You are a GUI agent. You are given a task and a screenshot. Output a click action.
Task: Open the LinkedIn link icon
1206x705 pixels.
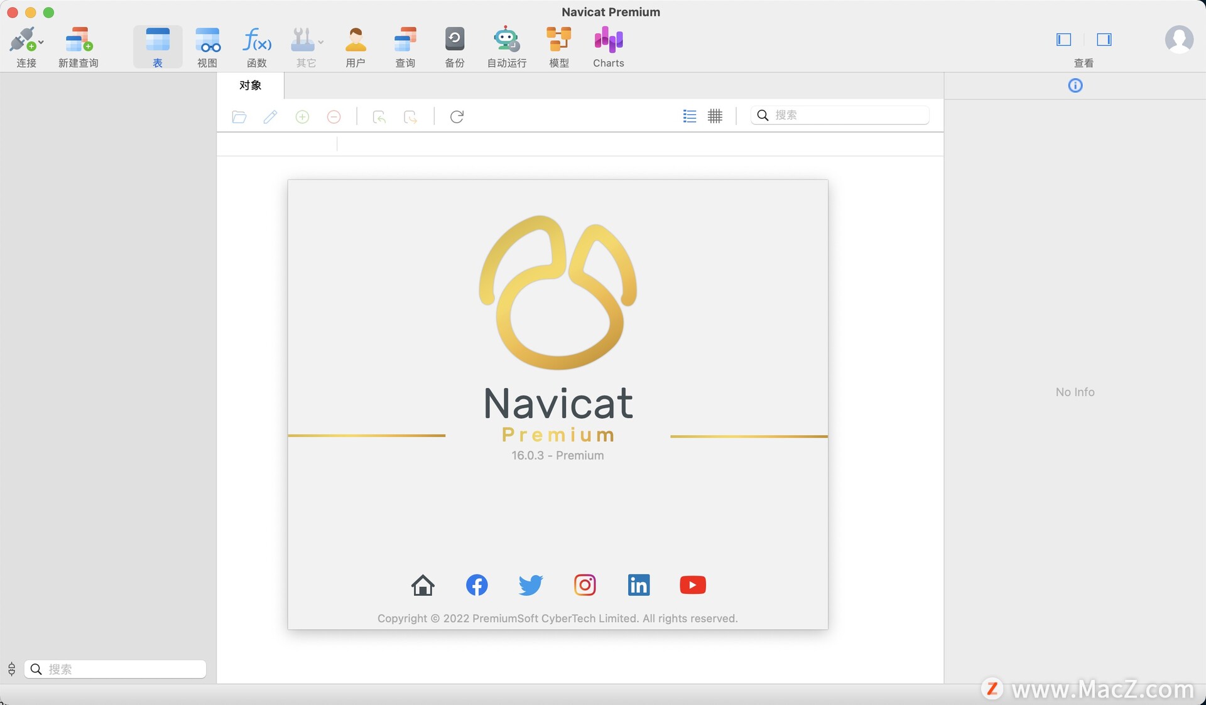pyautogui.click(x=639, y=585)
